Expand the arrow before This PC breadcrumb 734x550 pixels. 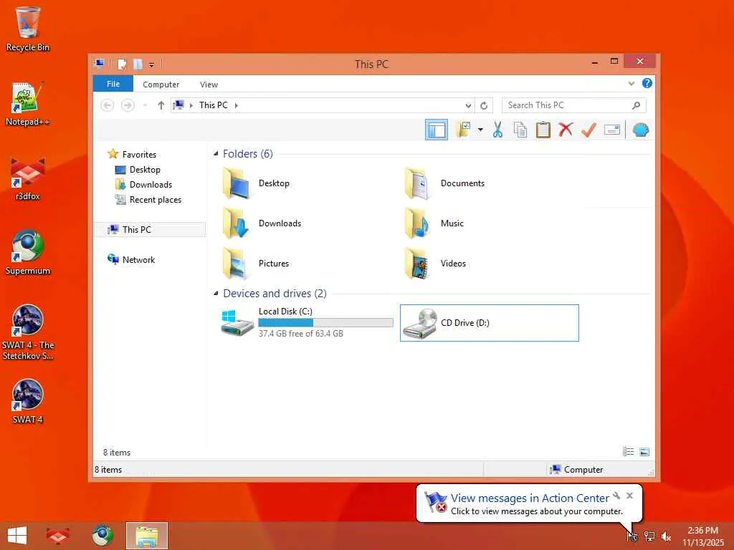[x=191, y=106]
